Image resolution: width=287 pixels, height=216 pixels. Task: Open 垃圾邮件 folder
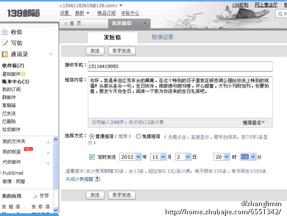click(11, 130)
